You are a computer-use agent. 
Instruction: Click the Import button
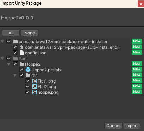(132, 126)
